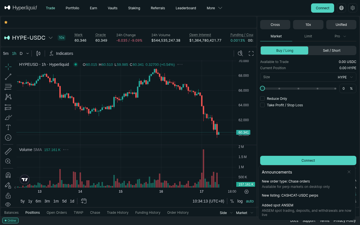Open the Cross margin mode button
Screen dimensions: 360x225
coord(275,25)
